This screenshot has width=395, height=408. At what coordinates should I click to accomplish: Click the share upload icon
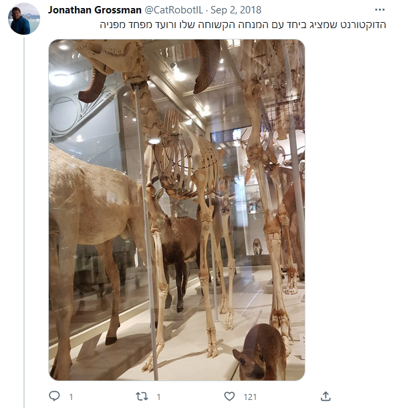point(325,396)
